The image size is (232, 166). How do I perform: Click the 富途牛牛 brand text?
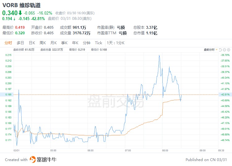coord(47,160)
